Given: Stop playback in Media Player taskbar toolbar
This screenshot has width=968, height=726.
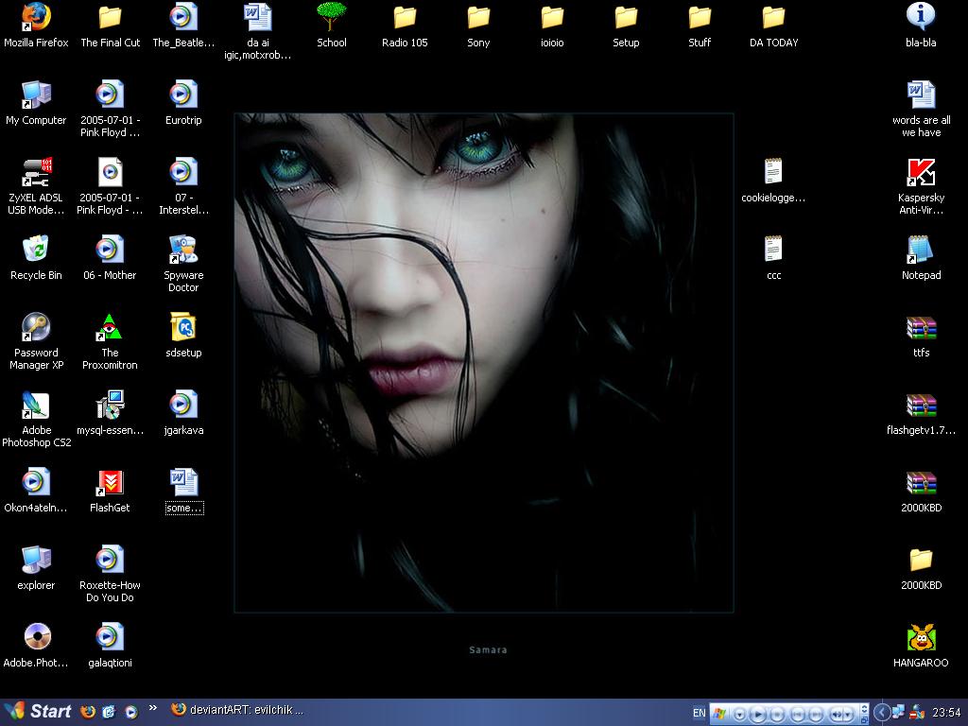Looking at the screenshot, I should (778, 715).
